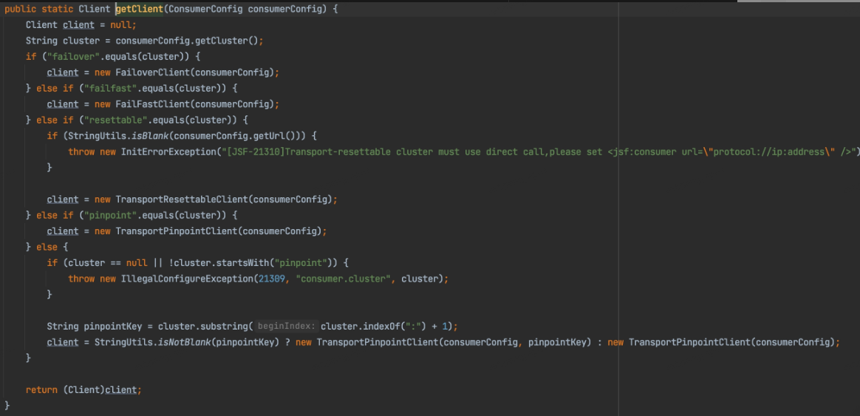Click the null keyword in client declaration

[x=120, y=25]
